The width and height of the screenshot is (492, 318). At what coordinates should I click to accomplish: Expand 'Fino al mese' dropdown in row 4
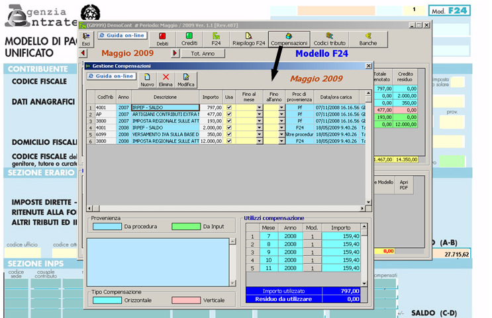click(259, 128)
